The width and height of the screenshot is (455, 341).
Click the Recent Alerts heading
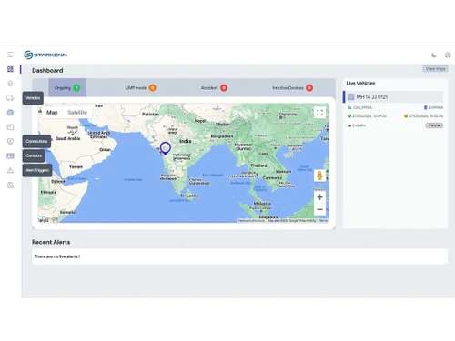point(51,242)
